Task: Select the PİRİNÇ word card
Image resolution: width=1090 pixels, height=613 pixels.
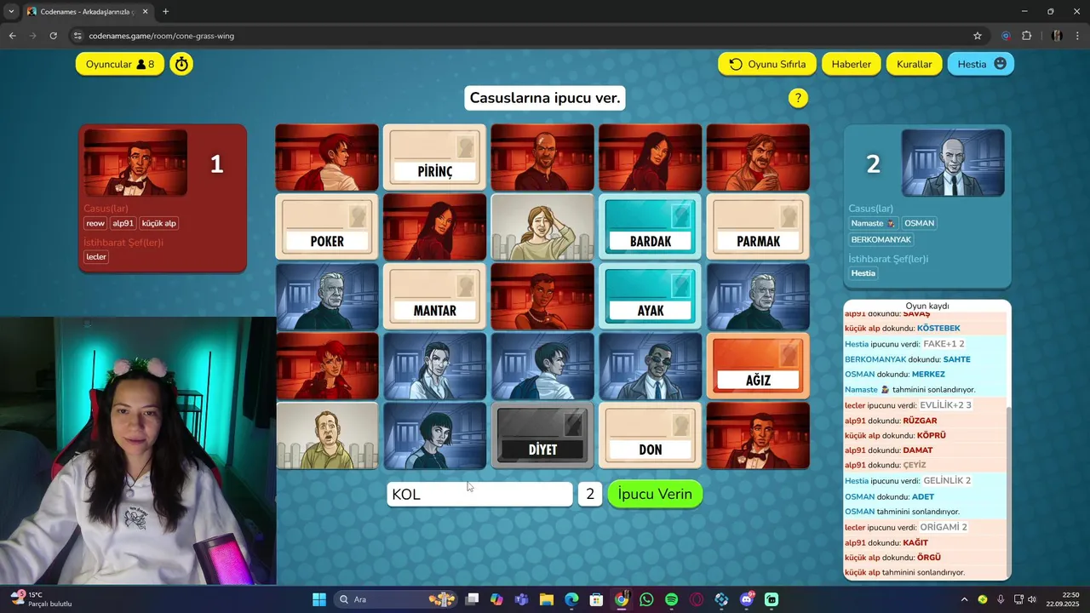Action: coord(434,158)
